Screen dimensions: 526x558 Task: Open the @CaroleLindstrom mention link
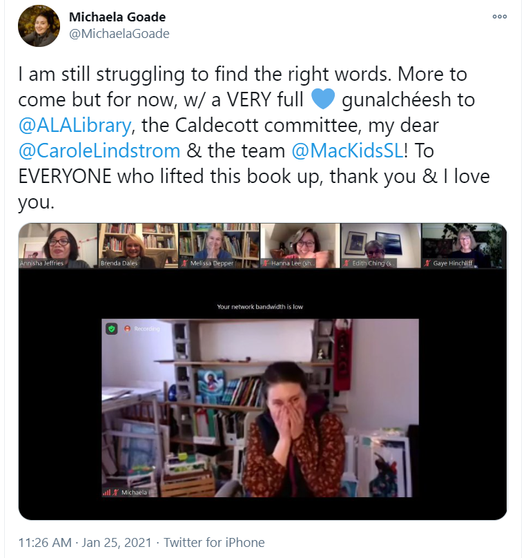tap(99, 151)
